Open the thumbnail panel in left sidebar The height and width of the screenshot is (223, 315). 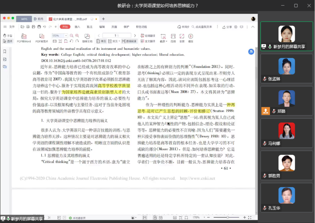5,59
